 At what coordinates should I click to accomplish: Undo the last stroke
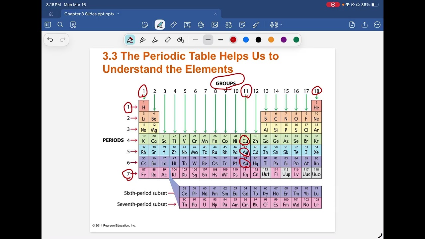point(50,40)
